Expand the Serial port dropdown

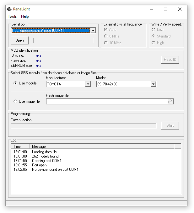tap(93, 31)
